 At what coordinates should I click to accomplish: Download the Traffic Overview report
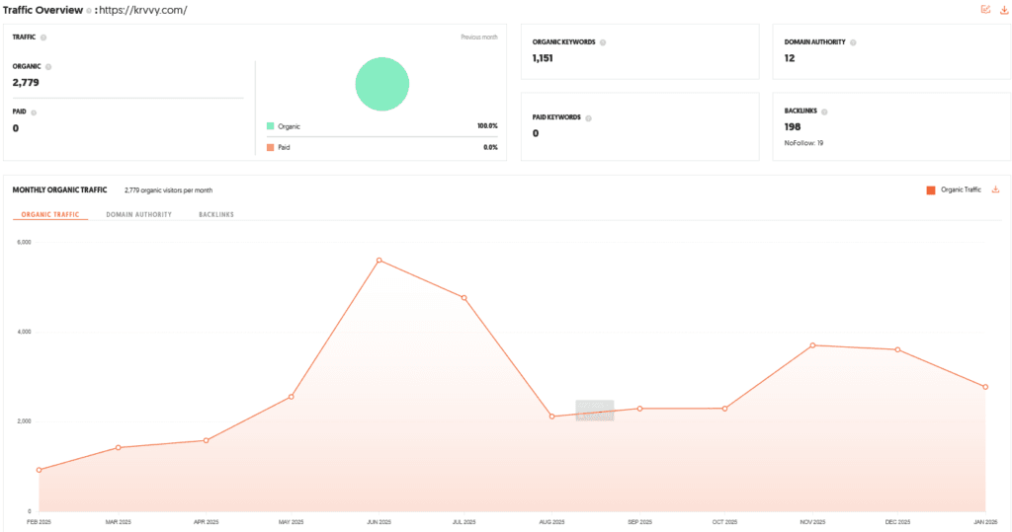[1004, 10]
